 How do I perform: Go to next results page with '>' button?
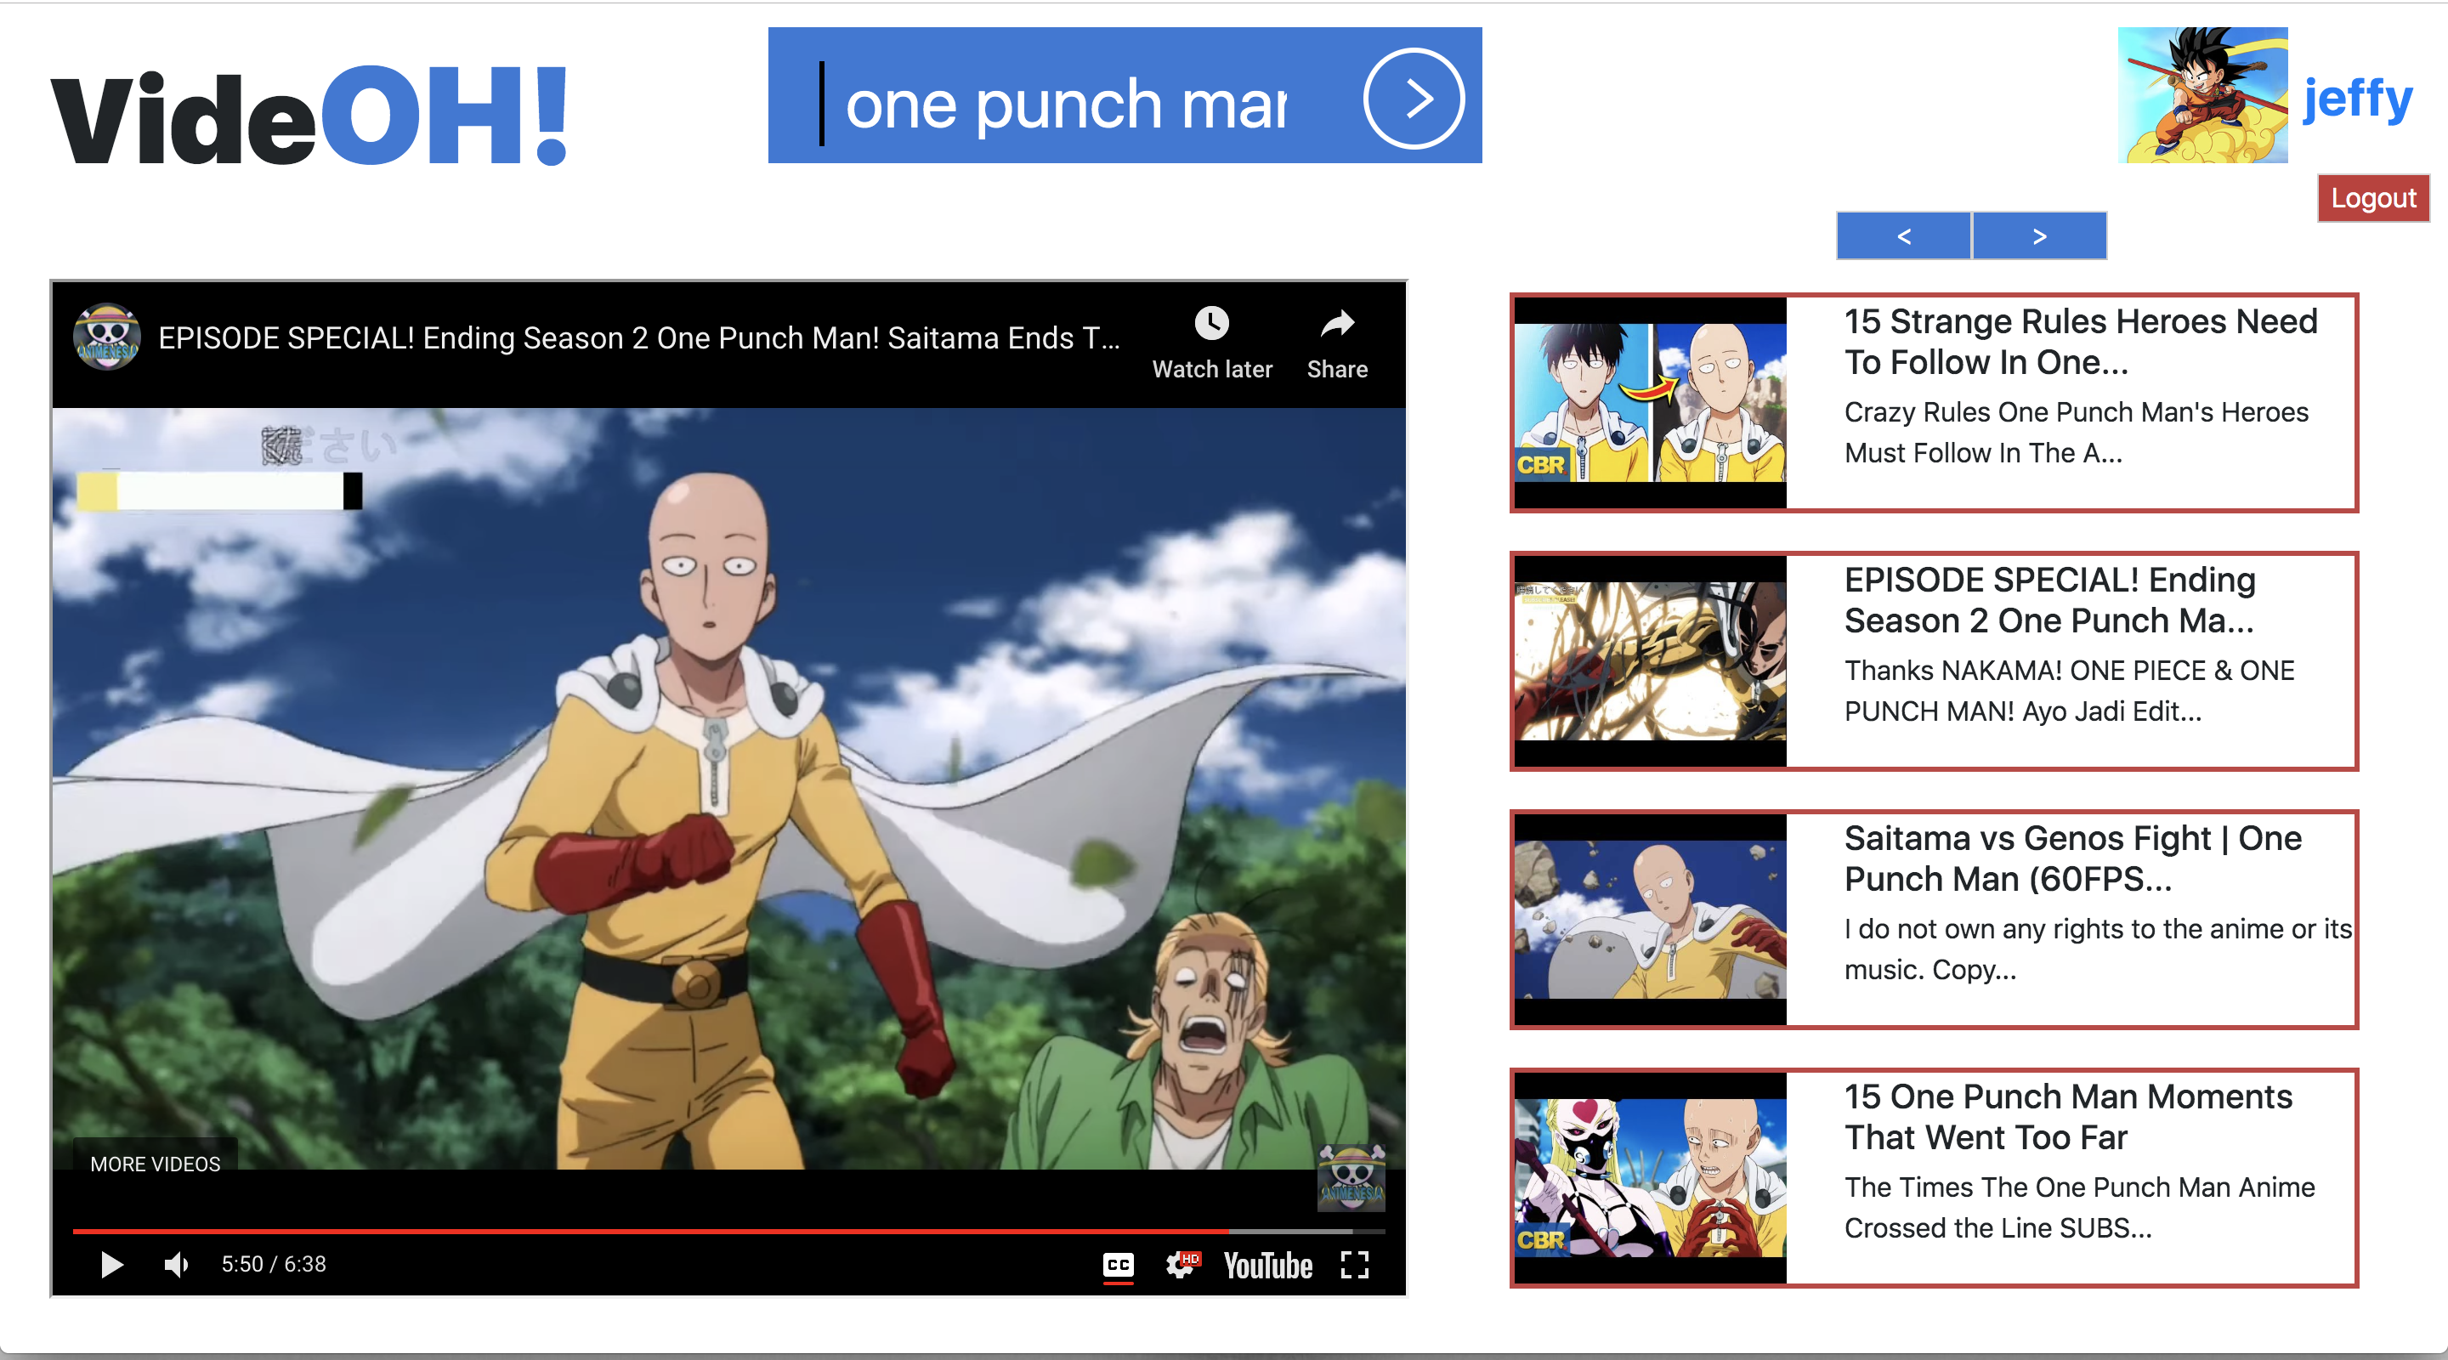point(2039,235)
